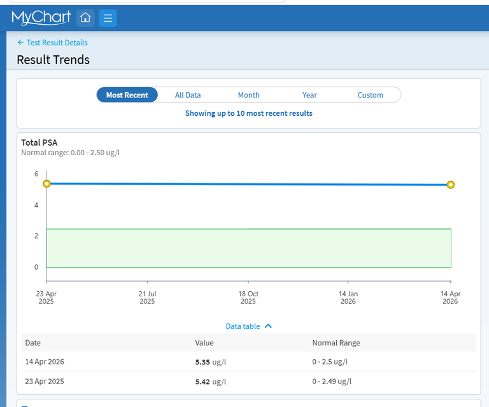Screen dimensions: 489x407
Task: Go to the MyChart home page icon
Action: (x=85, y=18)
